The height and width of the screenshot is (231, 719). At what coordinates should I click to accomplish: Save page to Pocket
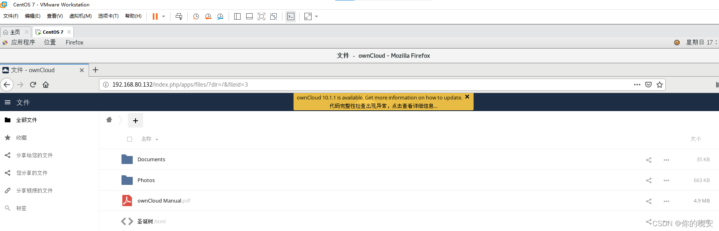[648, 85]
